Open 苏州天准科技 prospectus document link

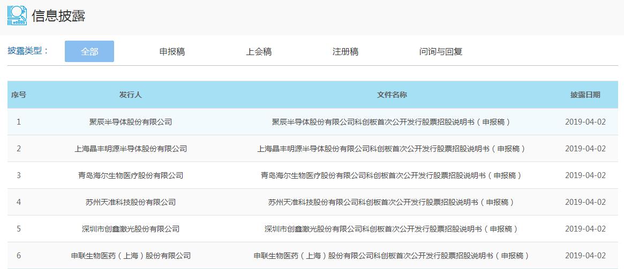coord(391,202)
